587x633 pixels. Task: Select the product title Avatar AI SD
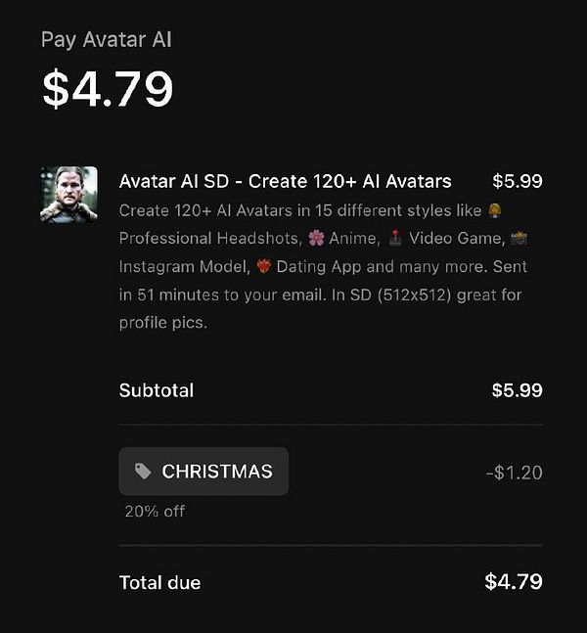(285, 181)
